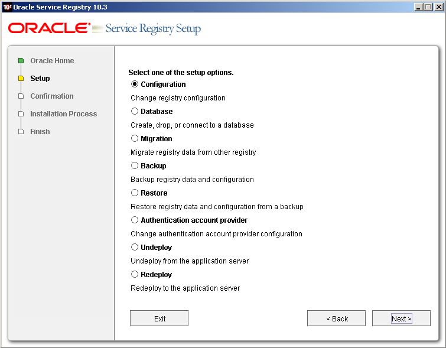Click the title bar application icon
The height and width of the screenshot is (348, 446).
click(7, 7)
